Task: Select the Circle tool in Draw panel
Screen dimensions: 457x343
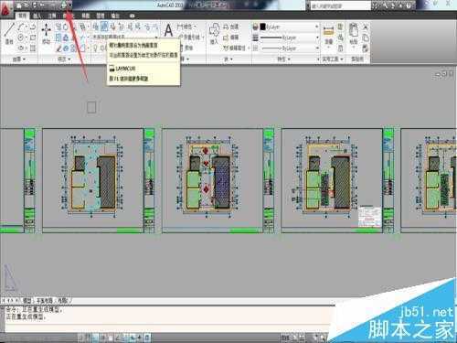Action: point(21,38)
